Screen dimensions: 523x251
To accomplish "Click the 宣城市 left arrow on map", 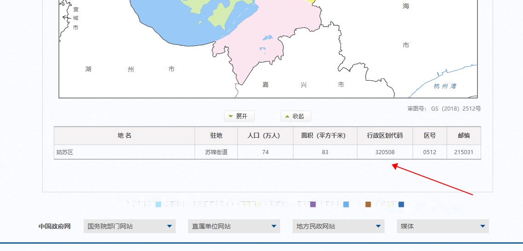I will 66,17.
